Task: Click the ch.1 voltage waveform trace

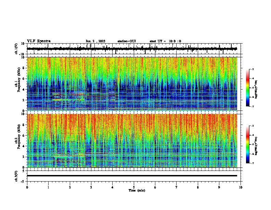Action: pos(132,49)
